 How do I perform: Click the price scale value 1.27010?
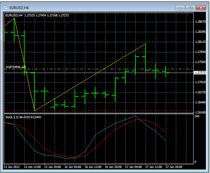click(x=200, y=82)
